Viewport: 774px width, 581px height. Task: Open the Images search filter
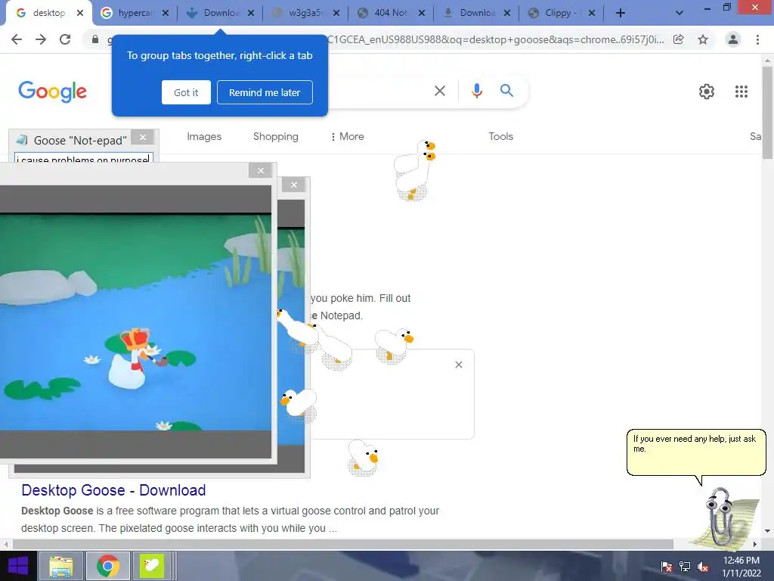204,136
